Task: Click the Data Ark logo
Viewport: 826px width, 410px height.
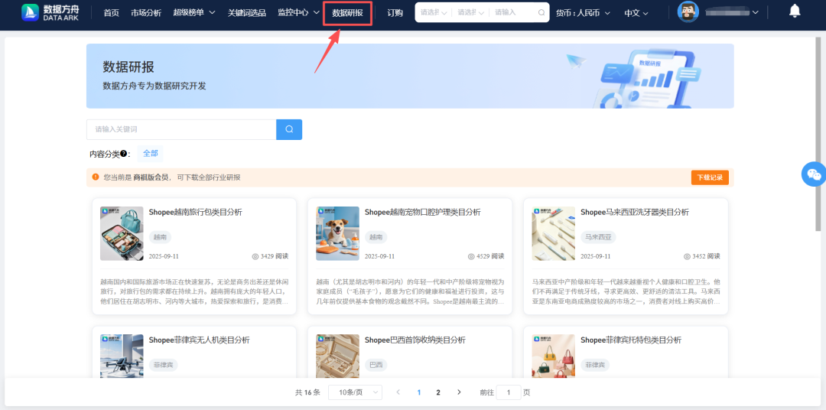Action: click(50, 13)
